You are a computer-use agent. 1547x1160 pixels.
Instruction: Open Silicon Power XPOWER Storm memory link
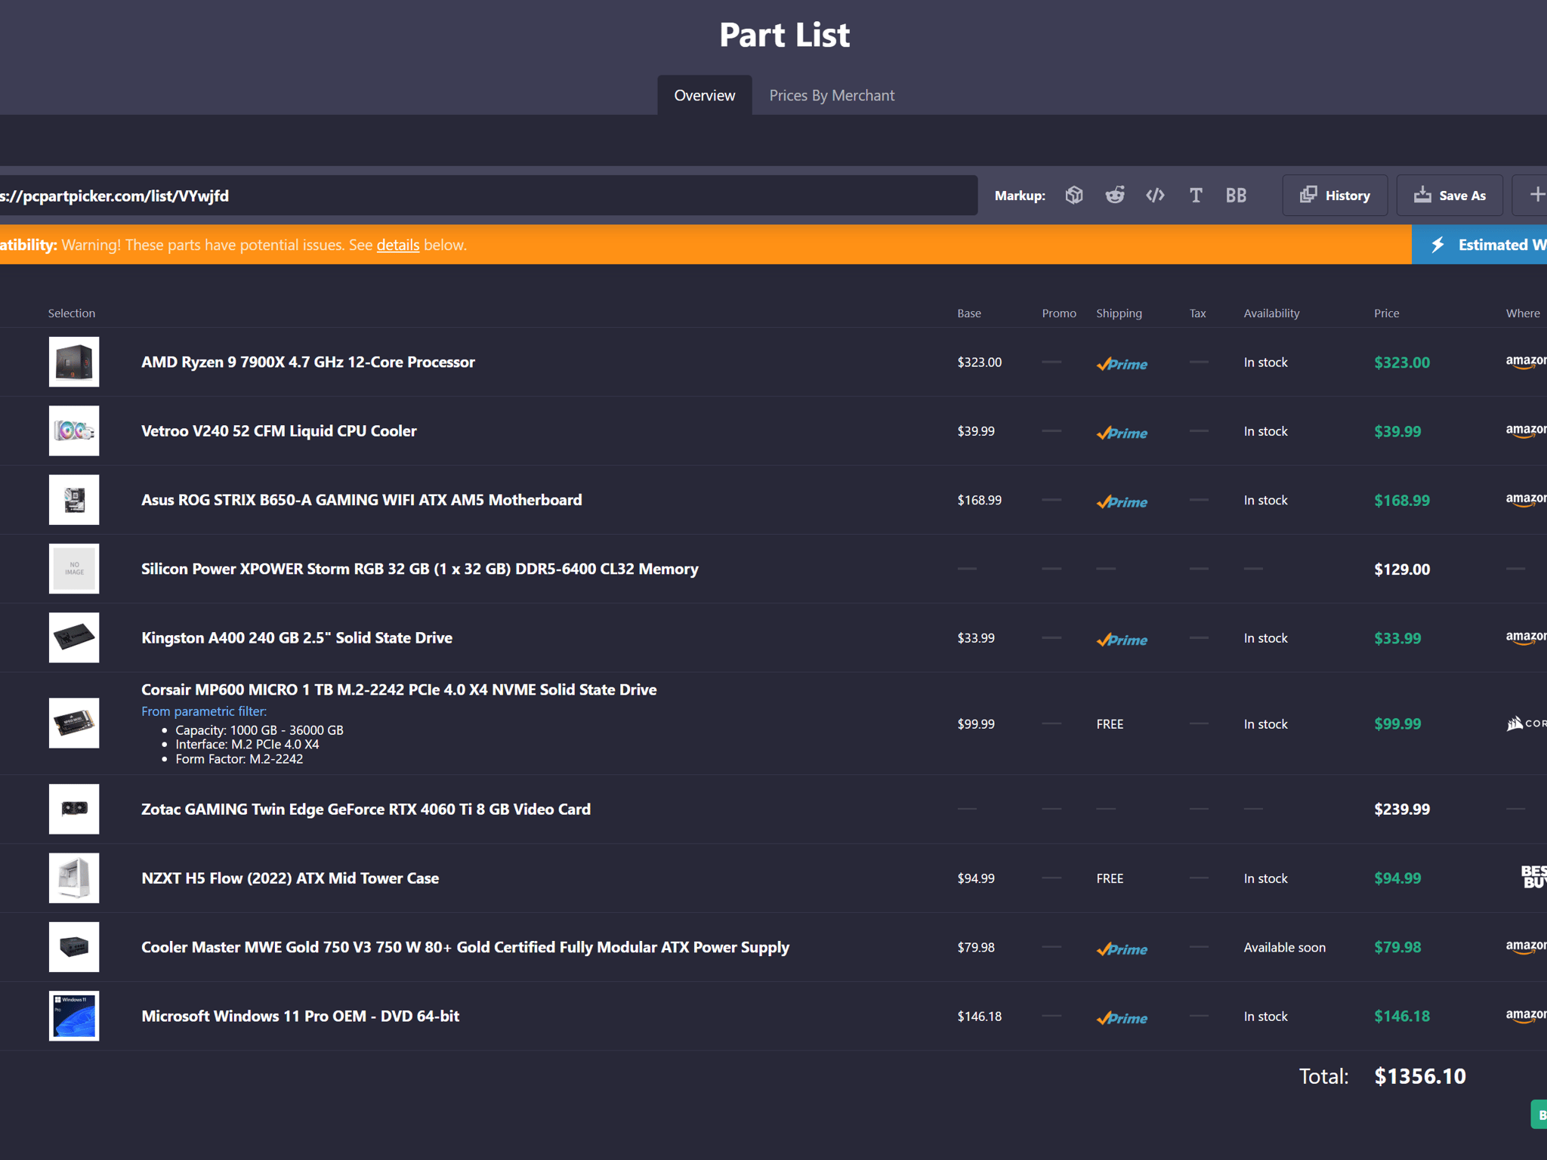419,569
